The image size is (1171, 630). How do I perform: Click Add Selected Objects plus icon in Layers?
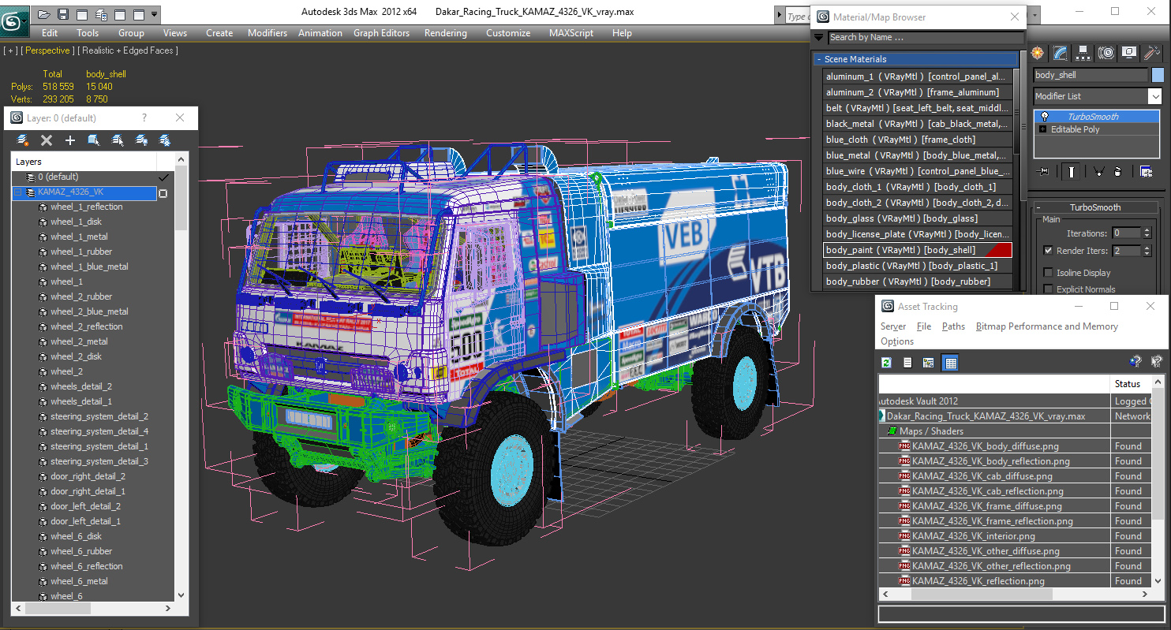click(70, 140)
